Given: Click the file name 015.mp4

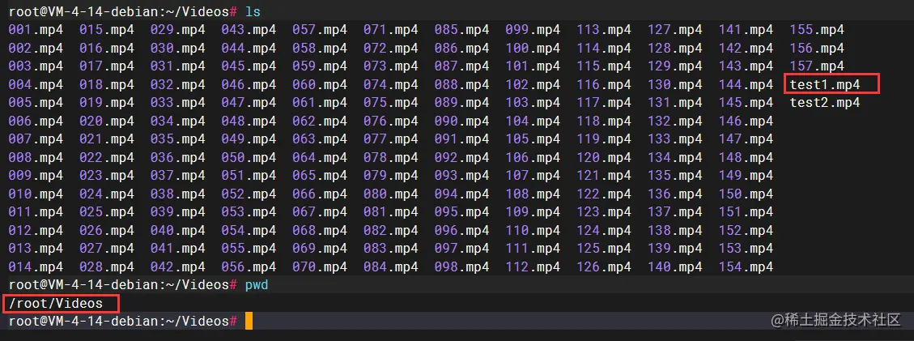Looking at the screenshot, I should tap(107, 30).
